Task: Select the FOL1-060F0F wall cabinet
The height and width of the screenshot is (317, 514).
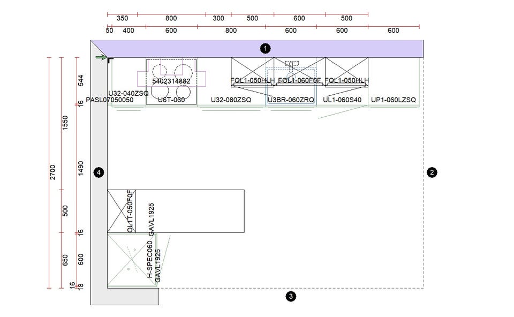Action: point(299,72)
